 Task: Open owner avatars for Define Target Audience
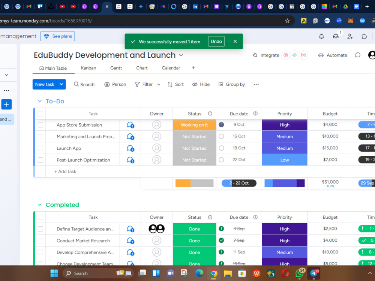click(157, 229)
